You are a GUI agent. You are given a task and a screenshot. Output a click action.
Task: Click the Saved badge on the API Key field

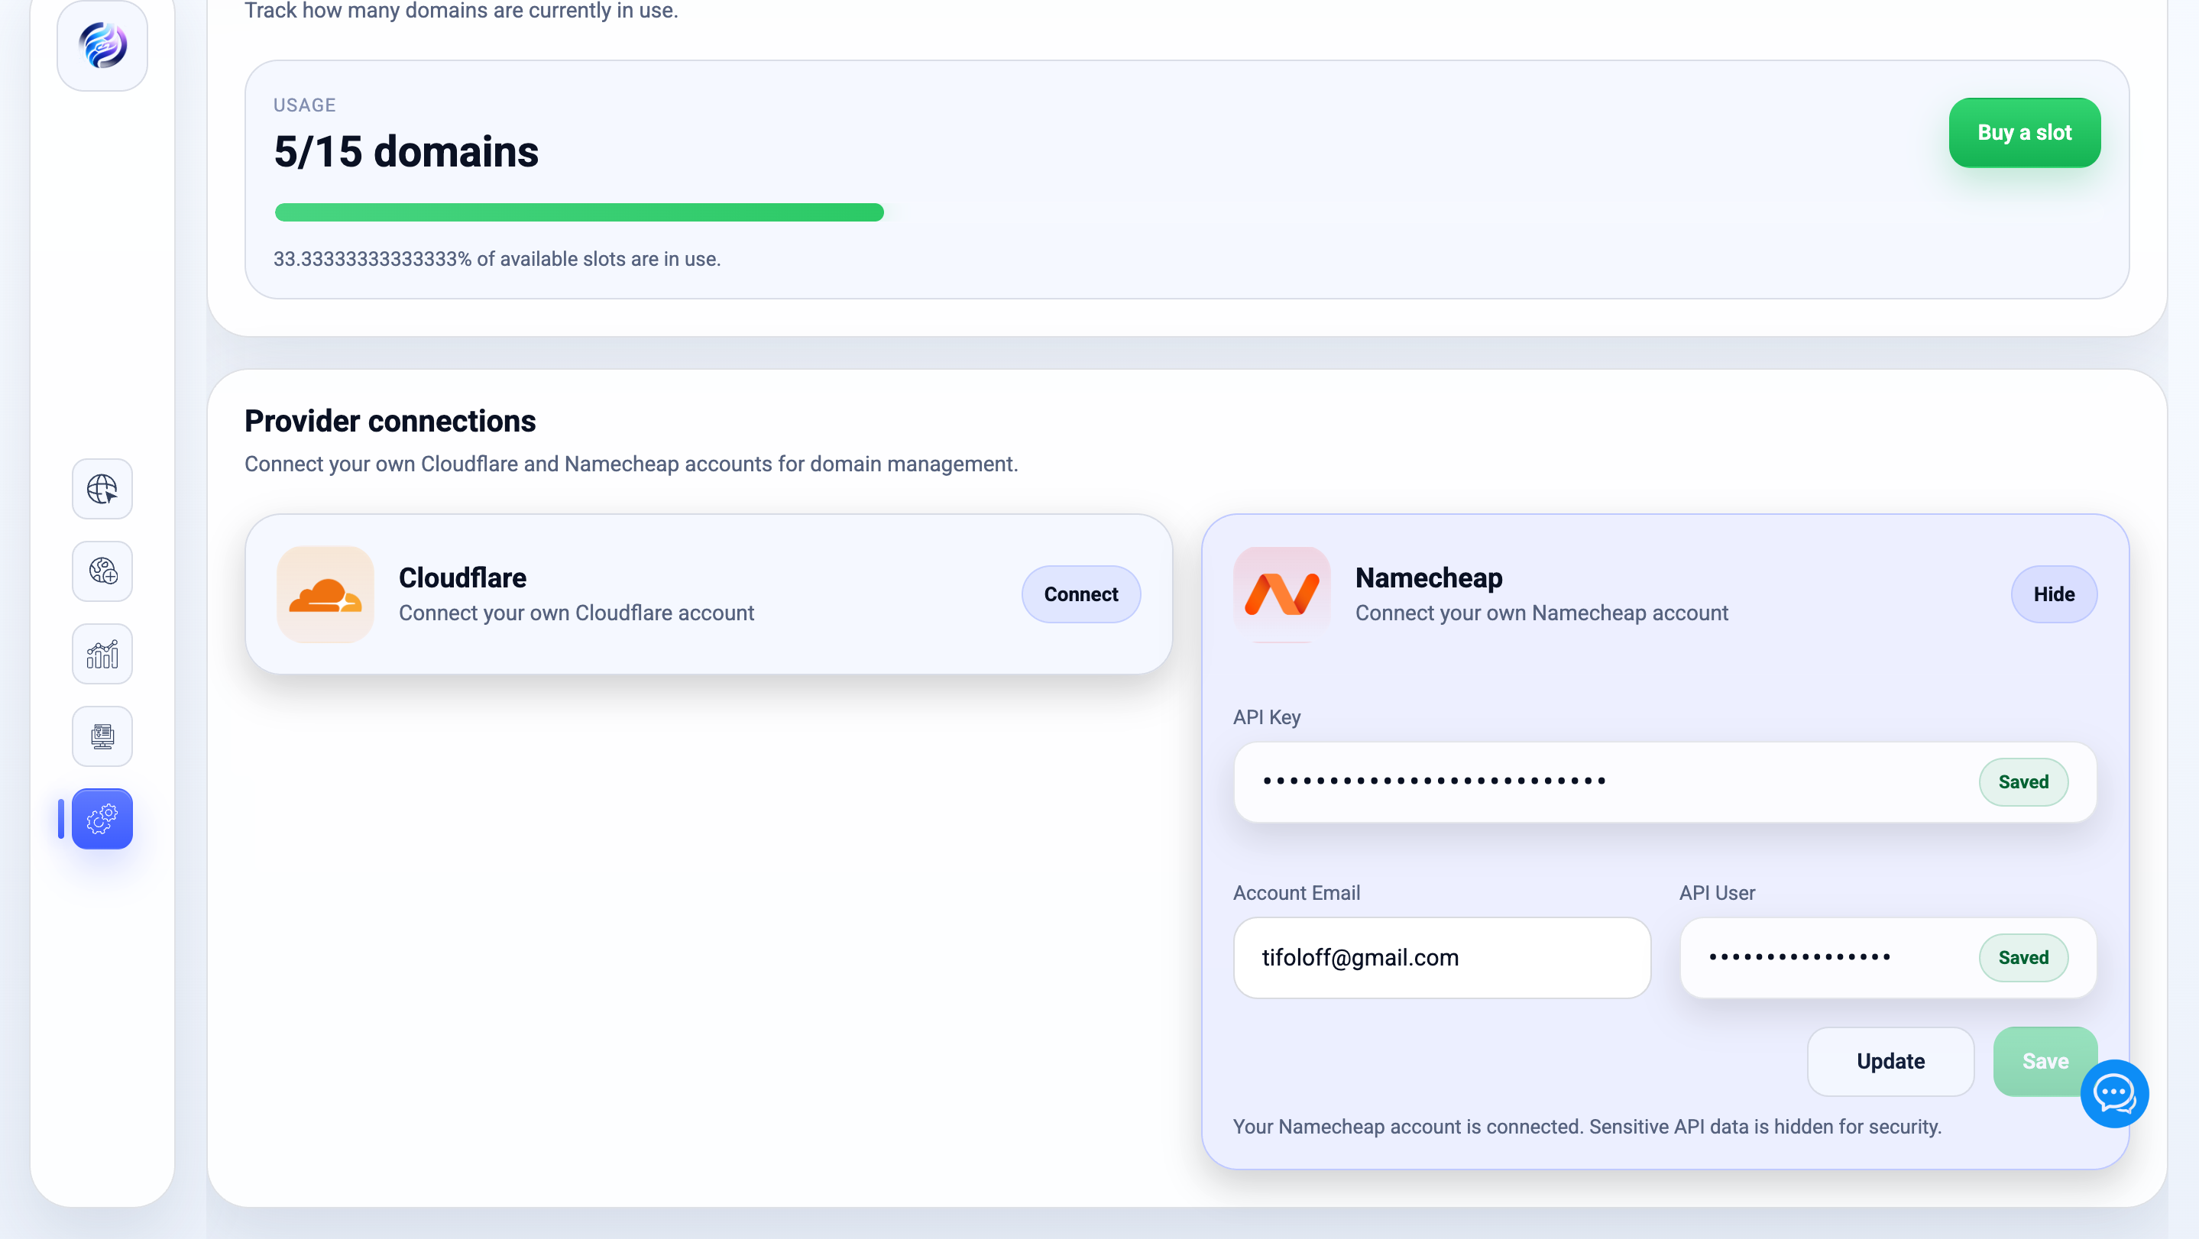[x=2023, y=781]
